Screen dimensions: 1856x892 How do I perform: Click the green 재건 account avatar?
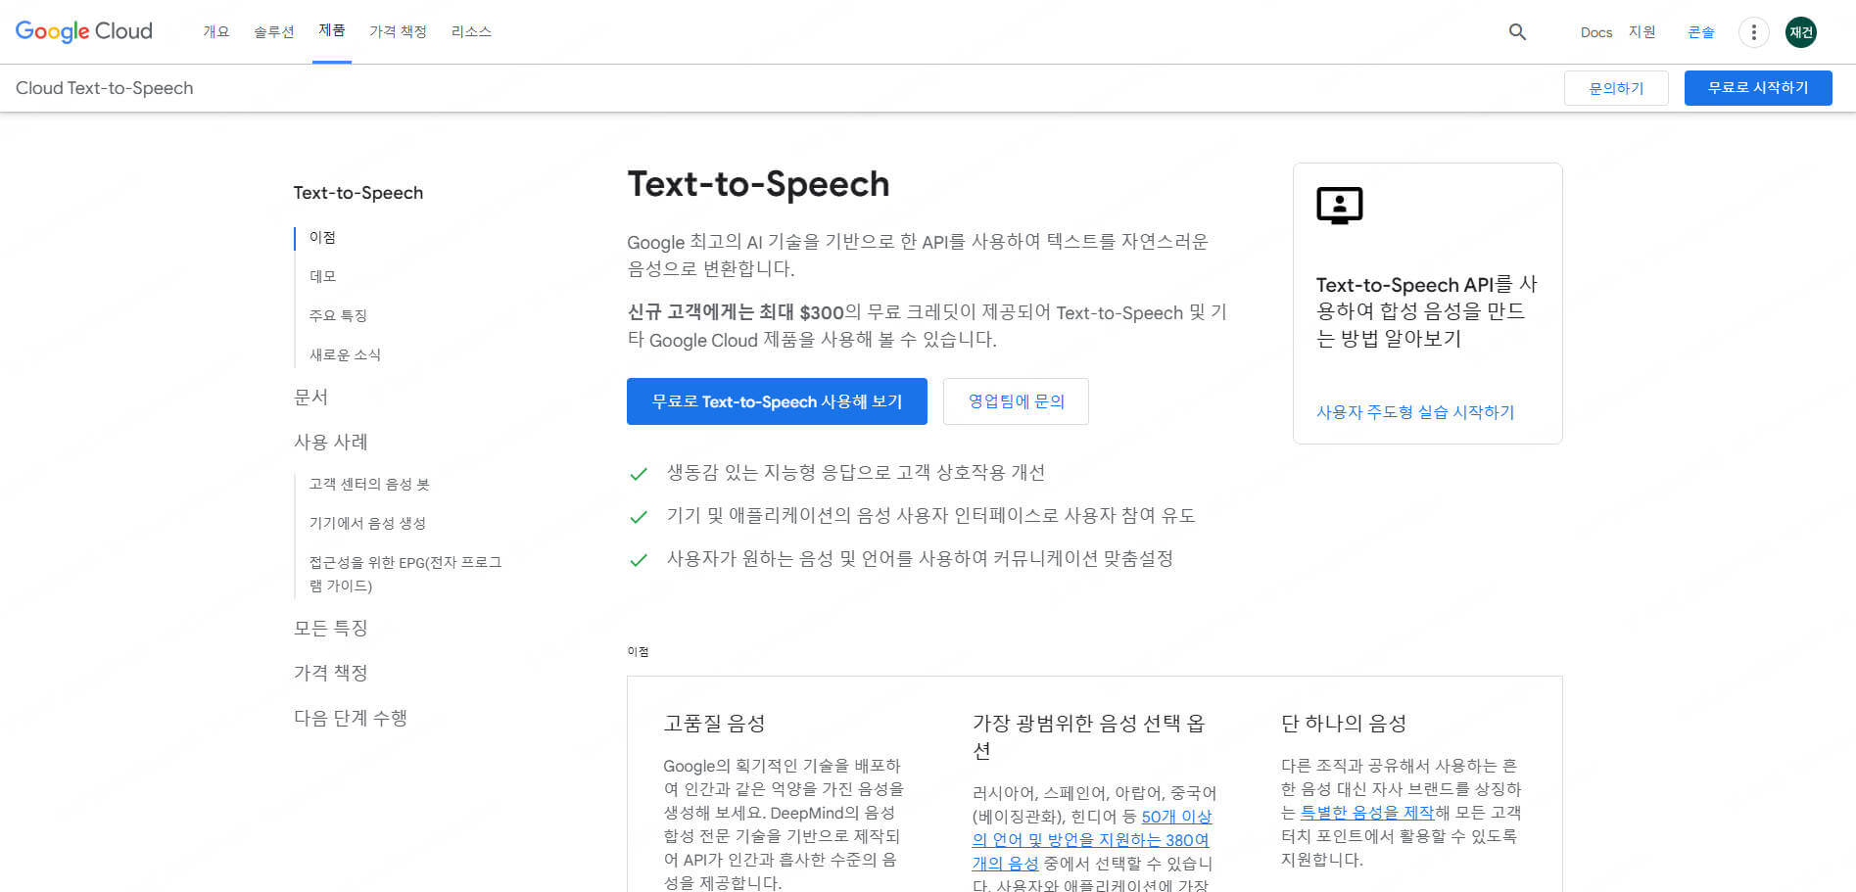1800,32
